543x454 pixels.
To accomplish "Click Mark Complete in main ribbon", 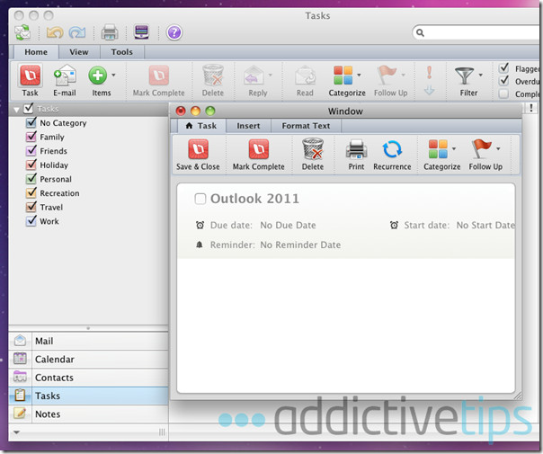I will 159,81.
